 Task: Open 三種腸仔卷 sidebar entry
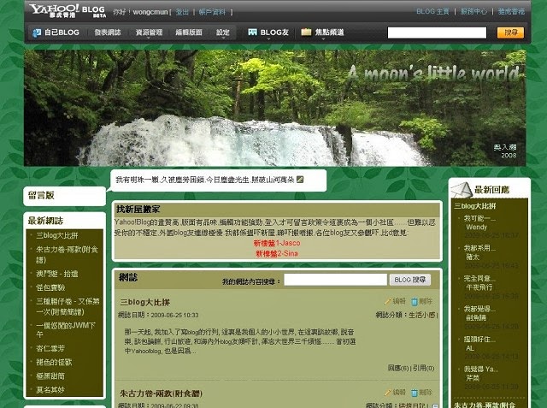[x=68, y=306]
